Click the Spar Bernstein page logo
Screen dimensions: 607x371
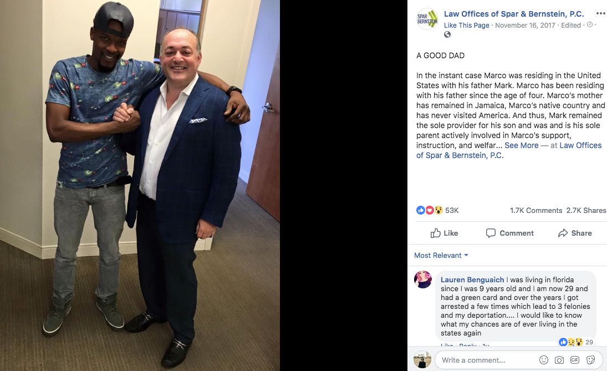(427, 19)
